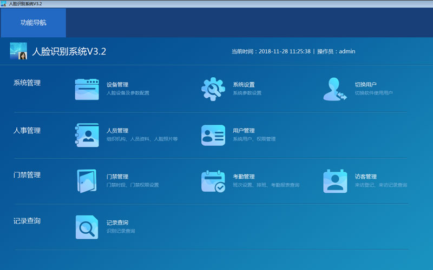Open the 访客管理 title text
The width and height of the screenshot is (433, 270).
[x=366, y=177]
